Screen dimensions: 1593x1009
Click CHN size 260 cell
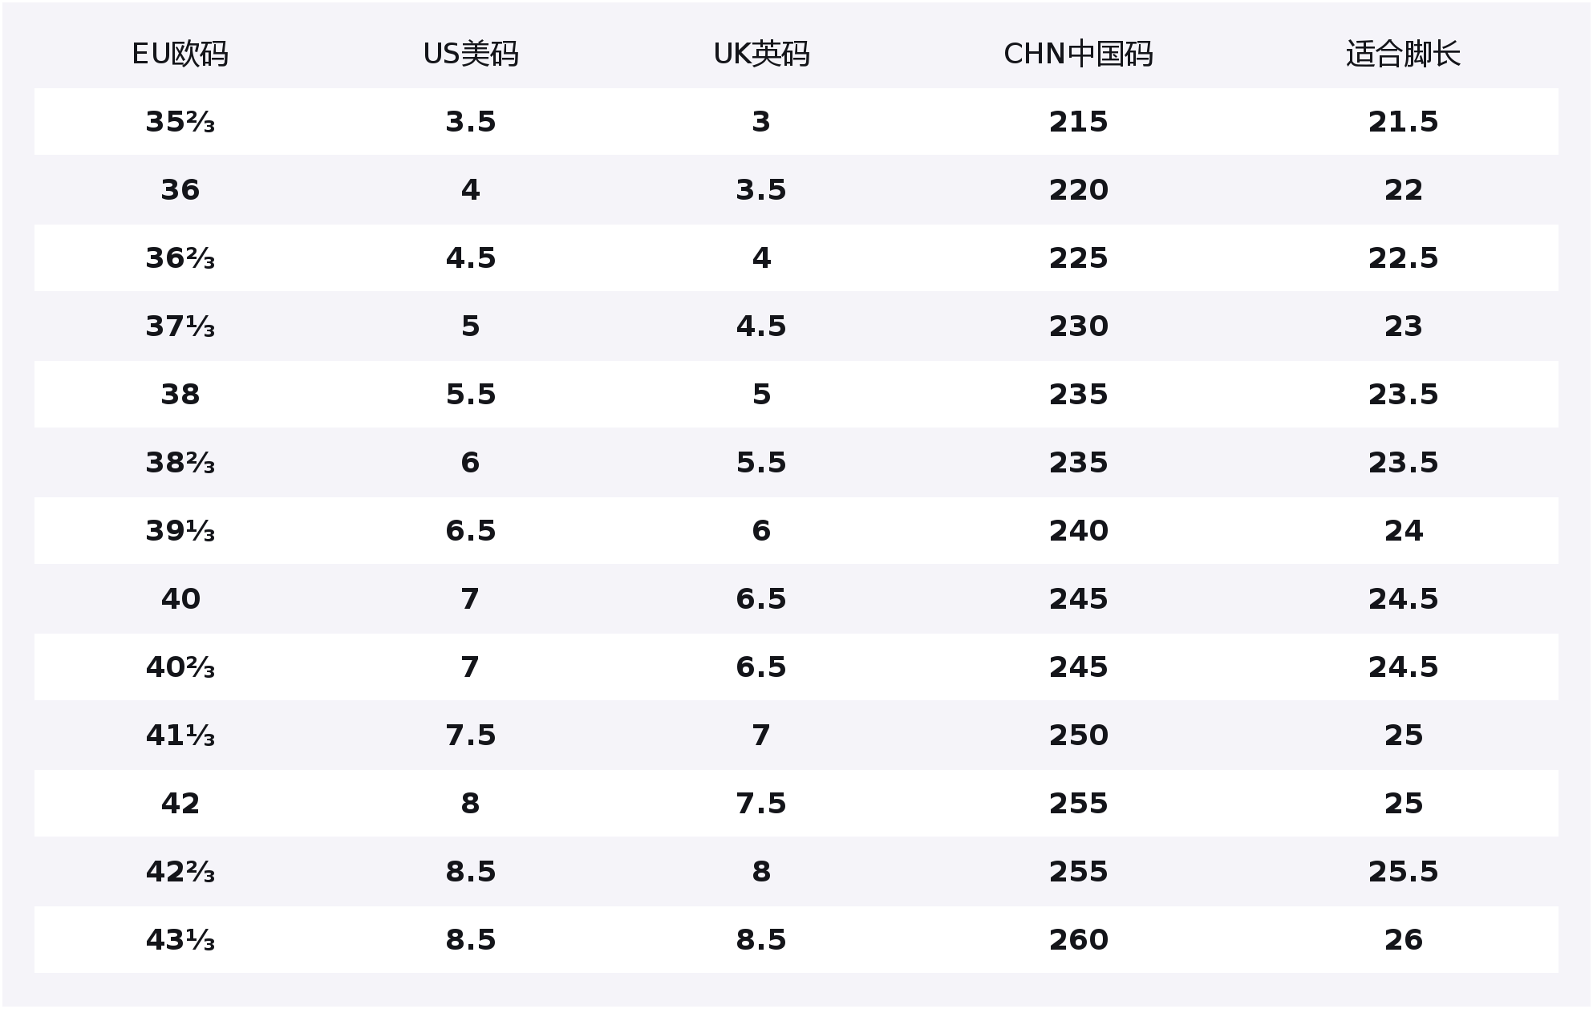[x=1078, y=940]
